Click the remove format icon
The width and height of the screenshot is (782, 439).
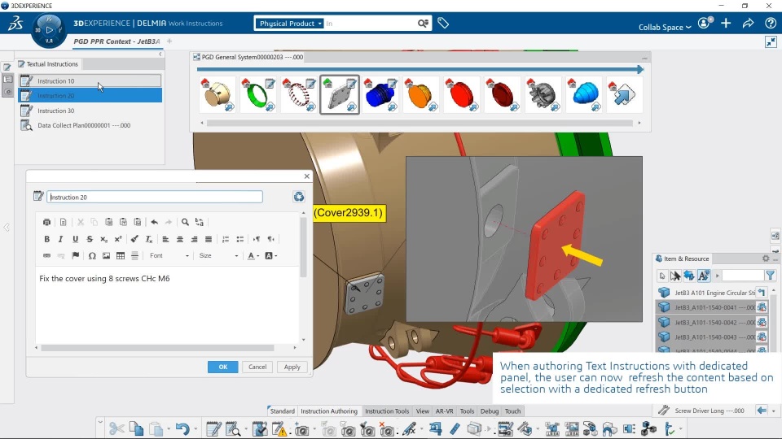[x=148, y=239]
